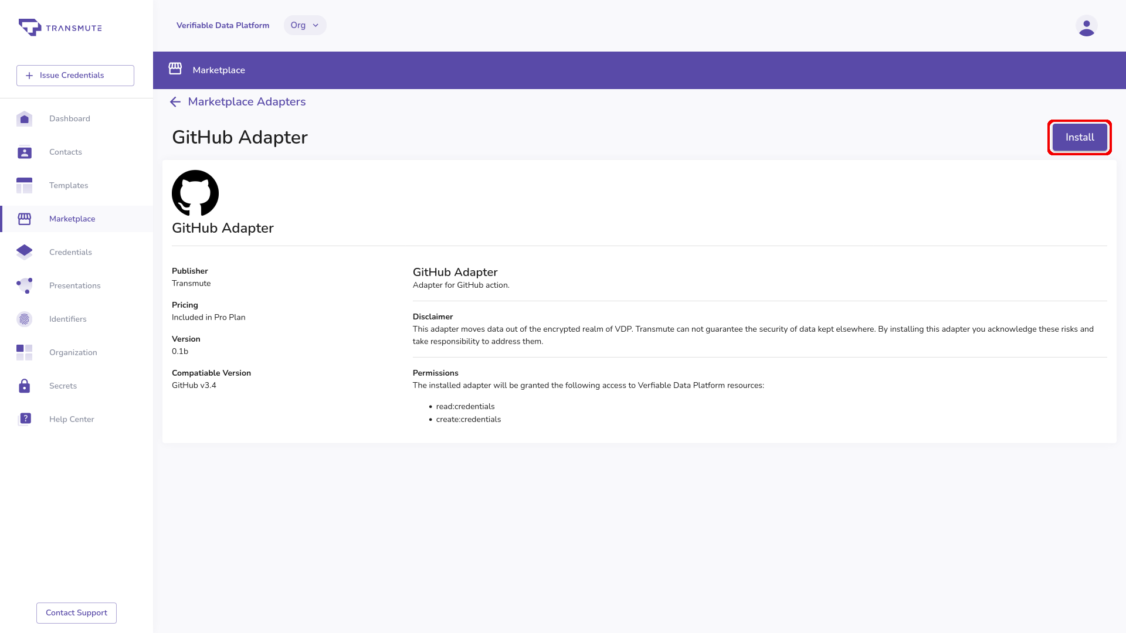Click the GitHub Octocat logo
The image size is (1126, 633).
[195, 193]
